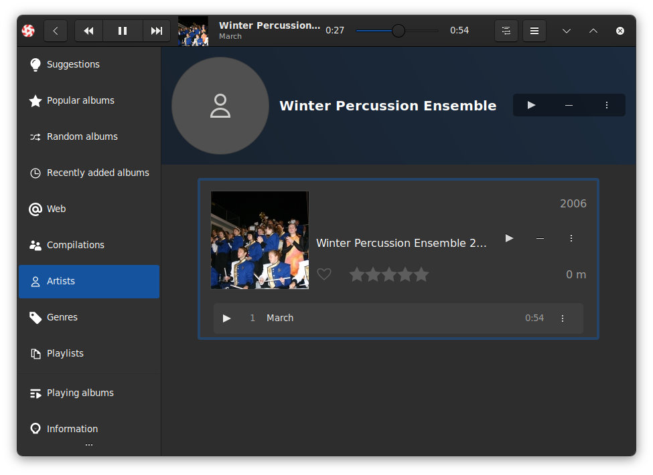Open album three-dot options menu
The width and height of the screenshot is (653, 475).
pyautogui.click(x=571, y=238)
